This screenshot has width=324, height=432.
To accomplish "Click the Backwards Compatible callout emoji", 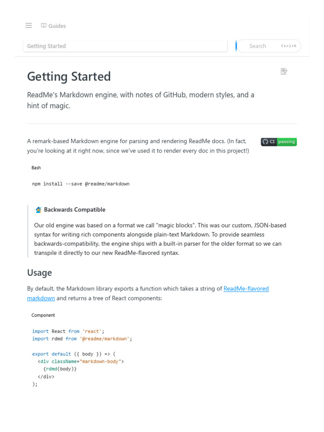I will pyautogui.click(x=38, y=210).
